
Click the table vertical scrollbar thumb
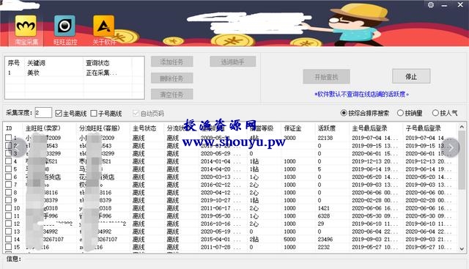point(462,160)
